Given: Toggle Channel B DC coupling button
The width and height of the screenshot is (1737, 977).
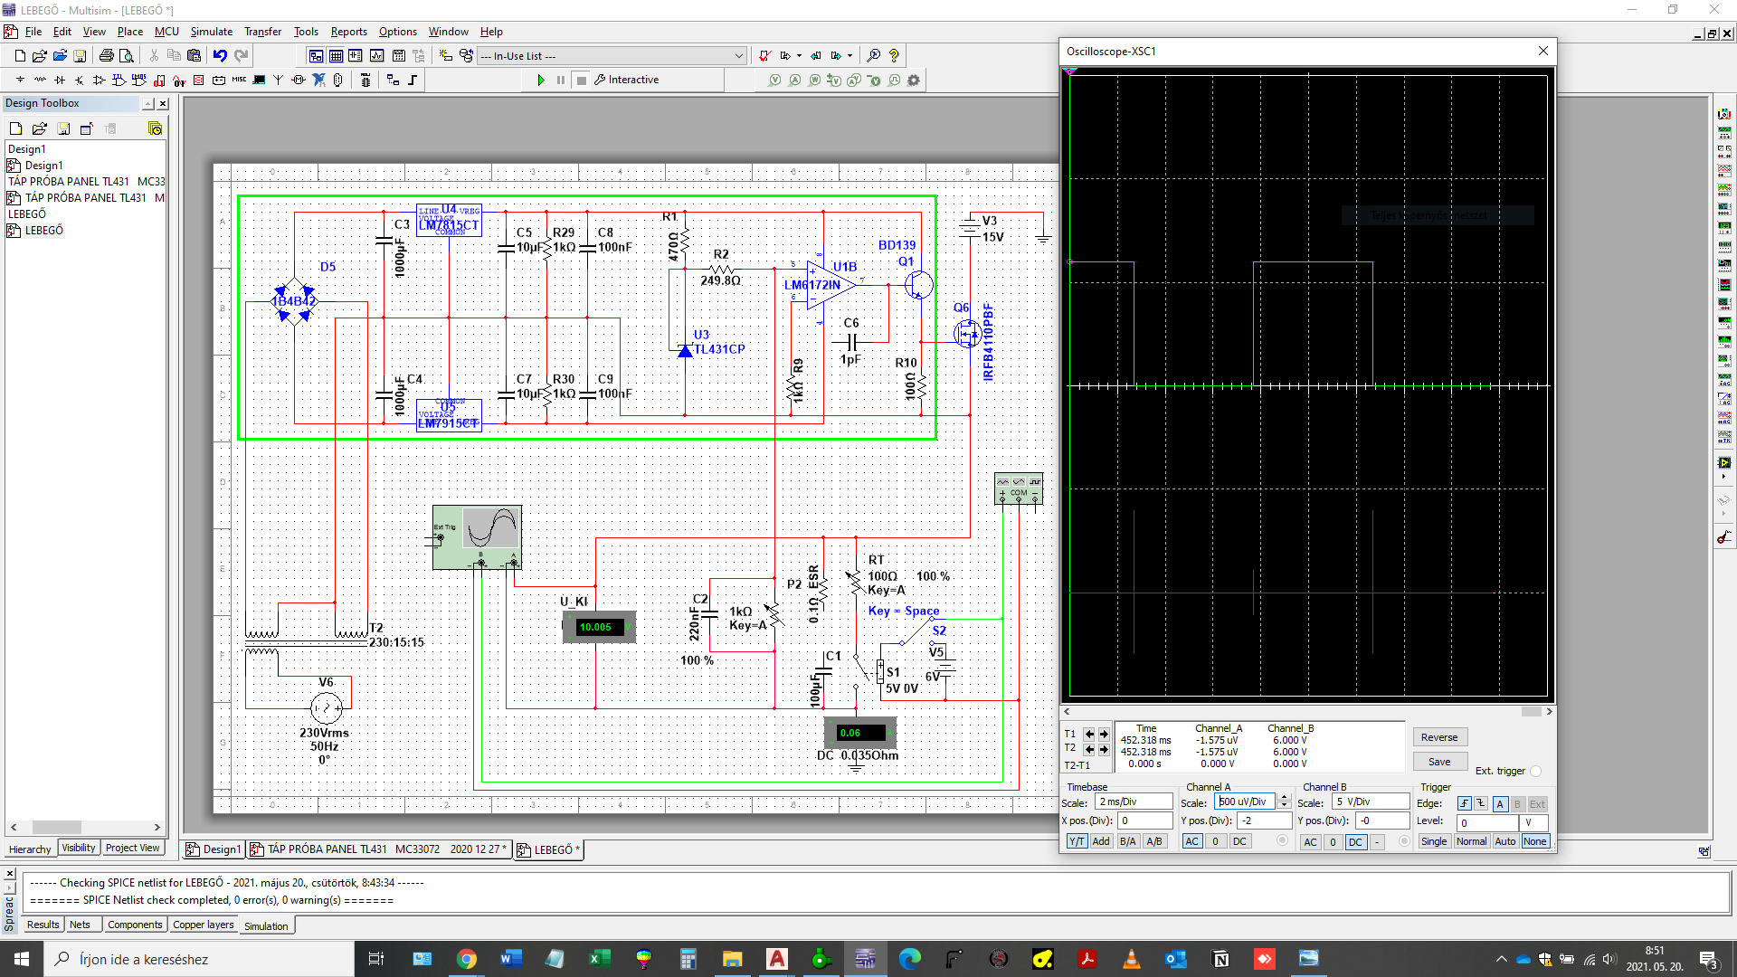Looking at the screenshot, I should (1355, 842).
